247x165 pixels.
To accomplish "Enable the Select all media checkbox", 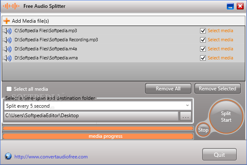I will coord(9,89).
